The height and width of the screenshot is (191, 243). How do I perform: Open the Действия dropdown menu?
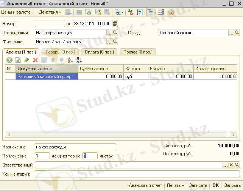tap(50, 12)
